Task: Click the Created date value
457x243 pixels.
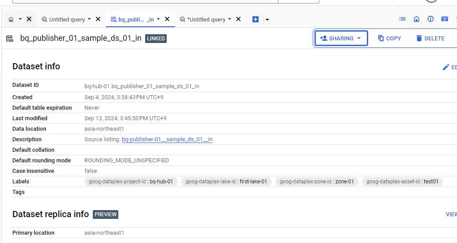Action: (x=124, y=97)
